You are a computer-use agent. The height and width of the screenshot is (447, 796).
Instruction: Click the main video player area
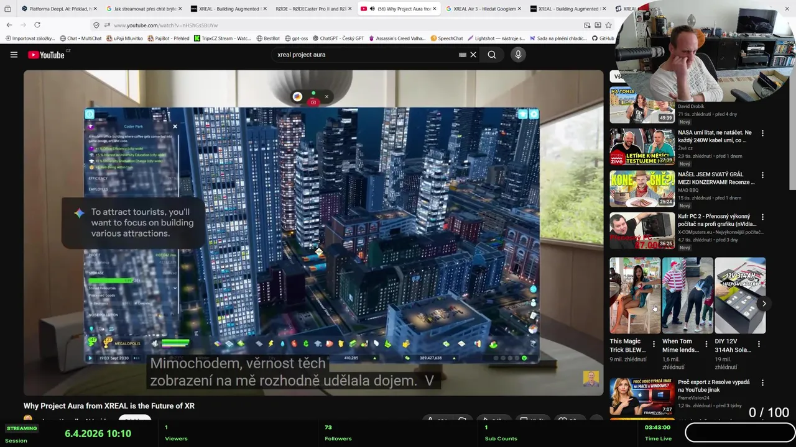click(x=313, y=233)
